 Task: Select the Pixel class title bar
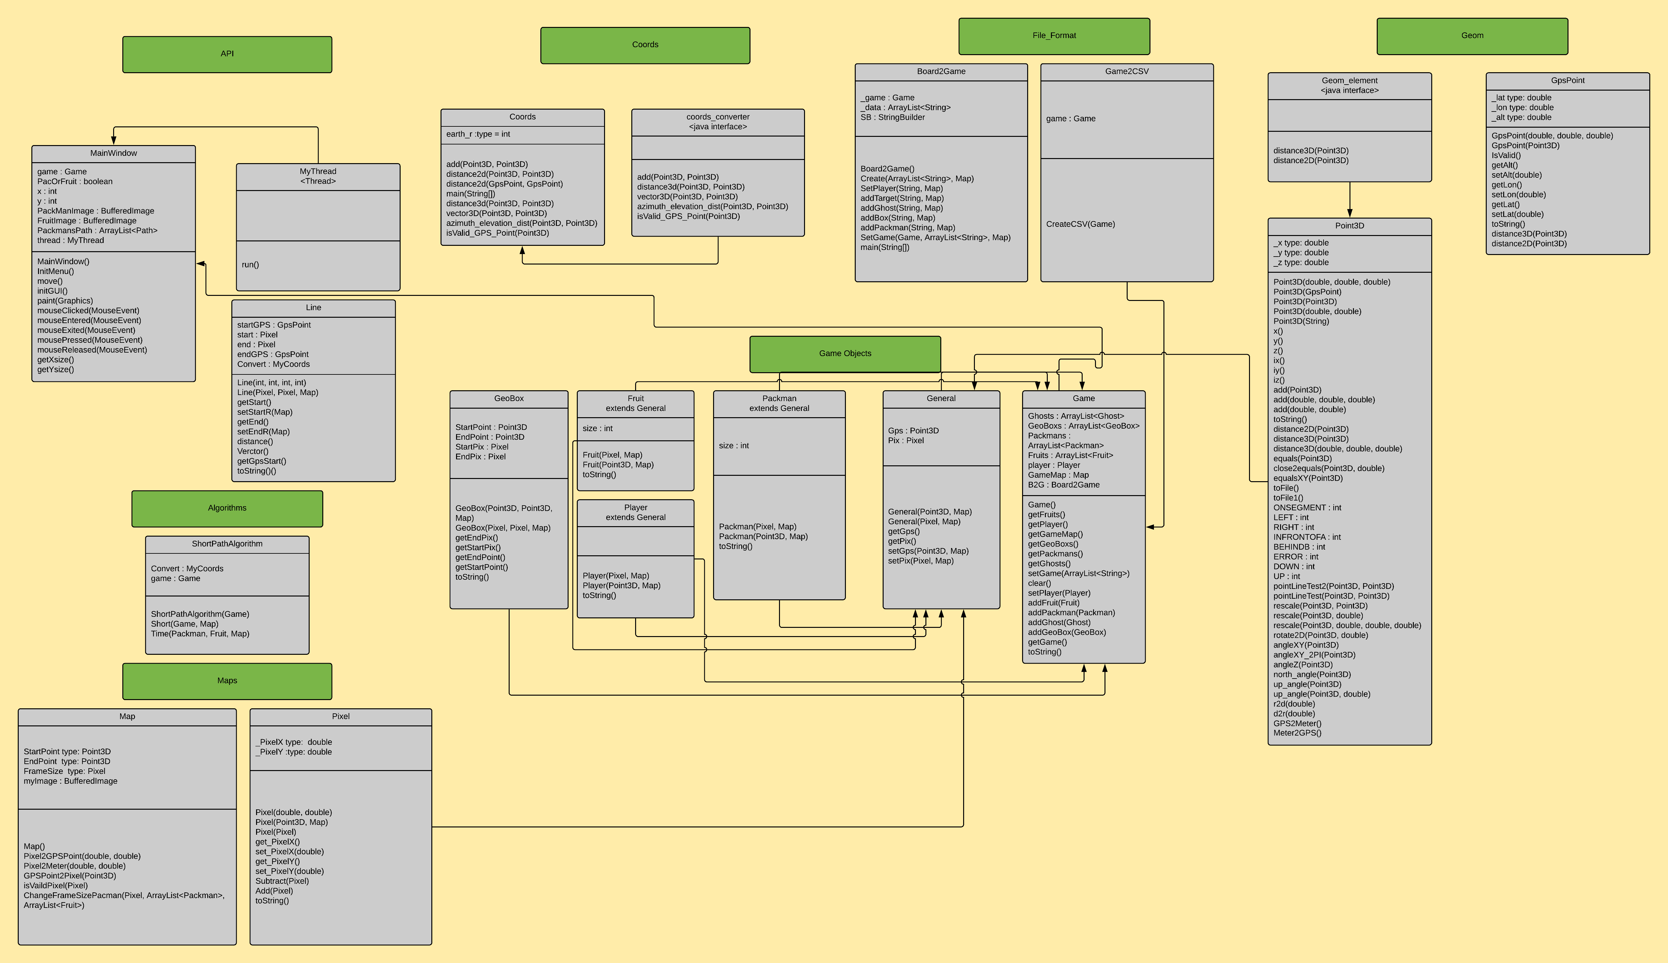click(341, 717)
